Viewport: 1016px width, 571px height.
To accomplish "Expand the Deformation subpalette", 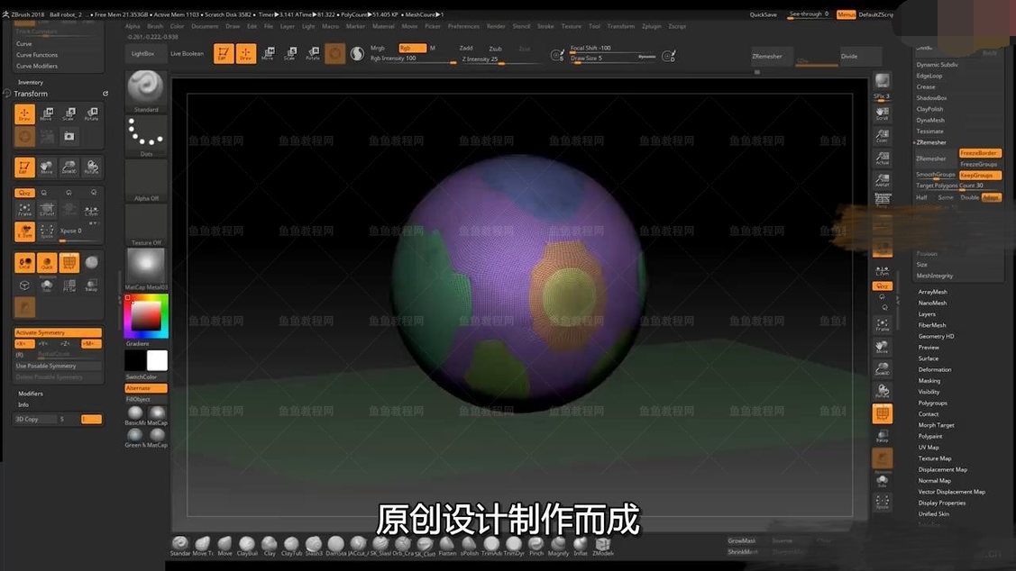I will 935,369.
